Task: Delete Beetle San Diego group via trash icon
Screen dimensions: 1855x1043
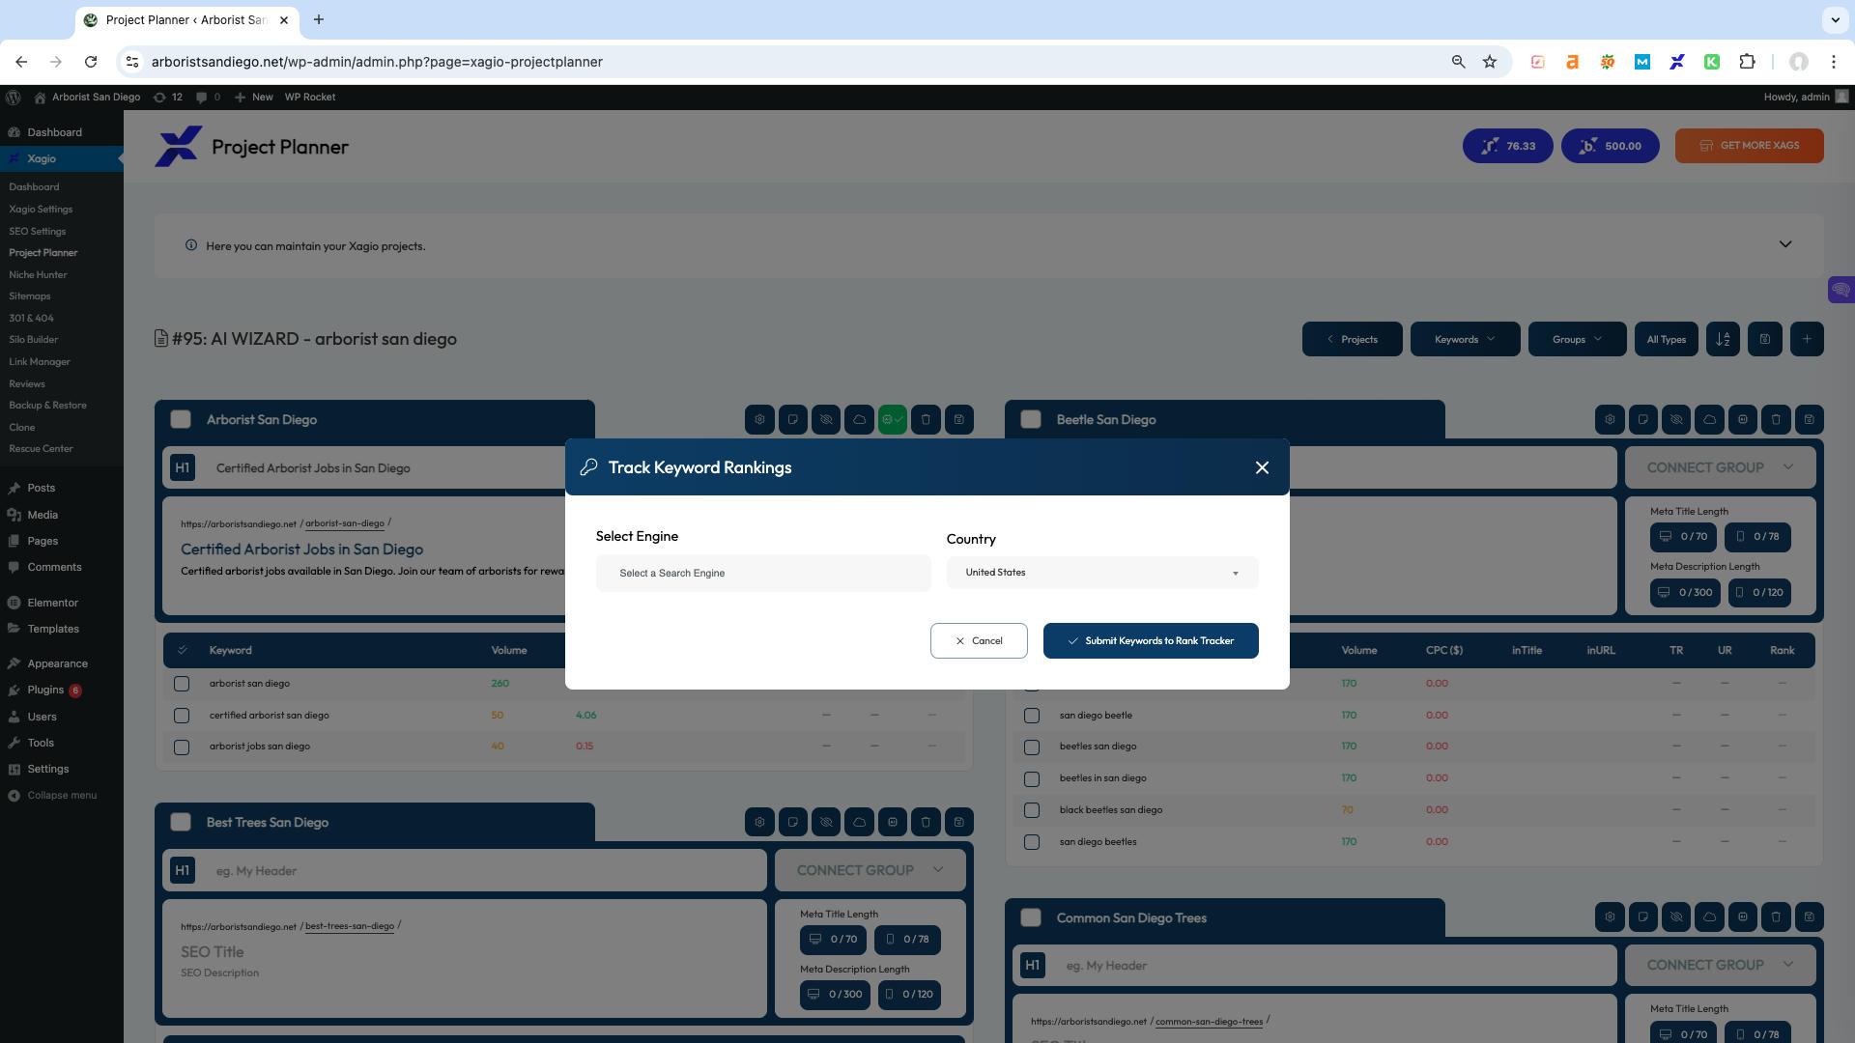Action: click(x=1776, y=419)
